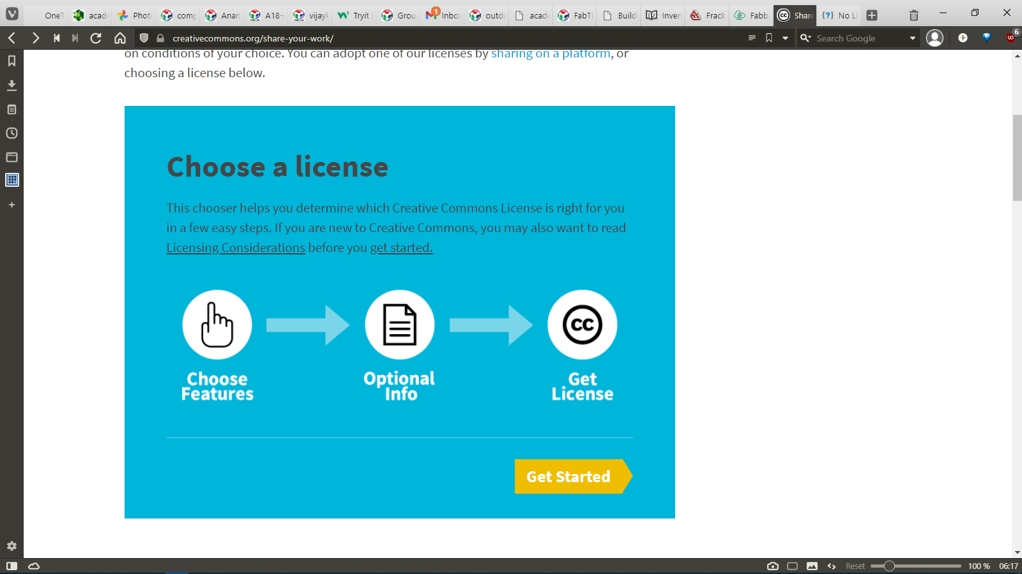The height and width of the screenshot is (574, 1022).
Task: Click the Fast Forward navigation button
Action: (75, 38)
